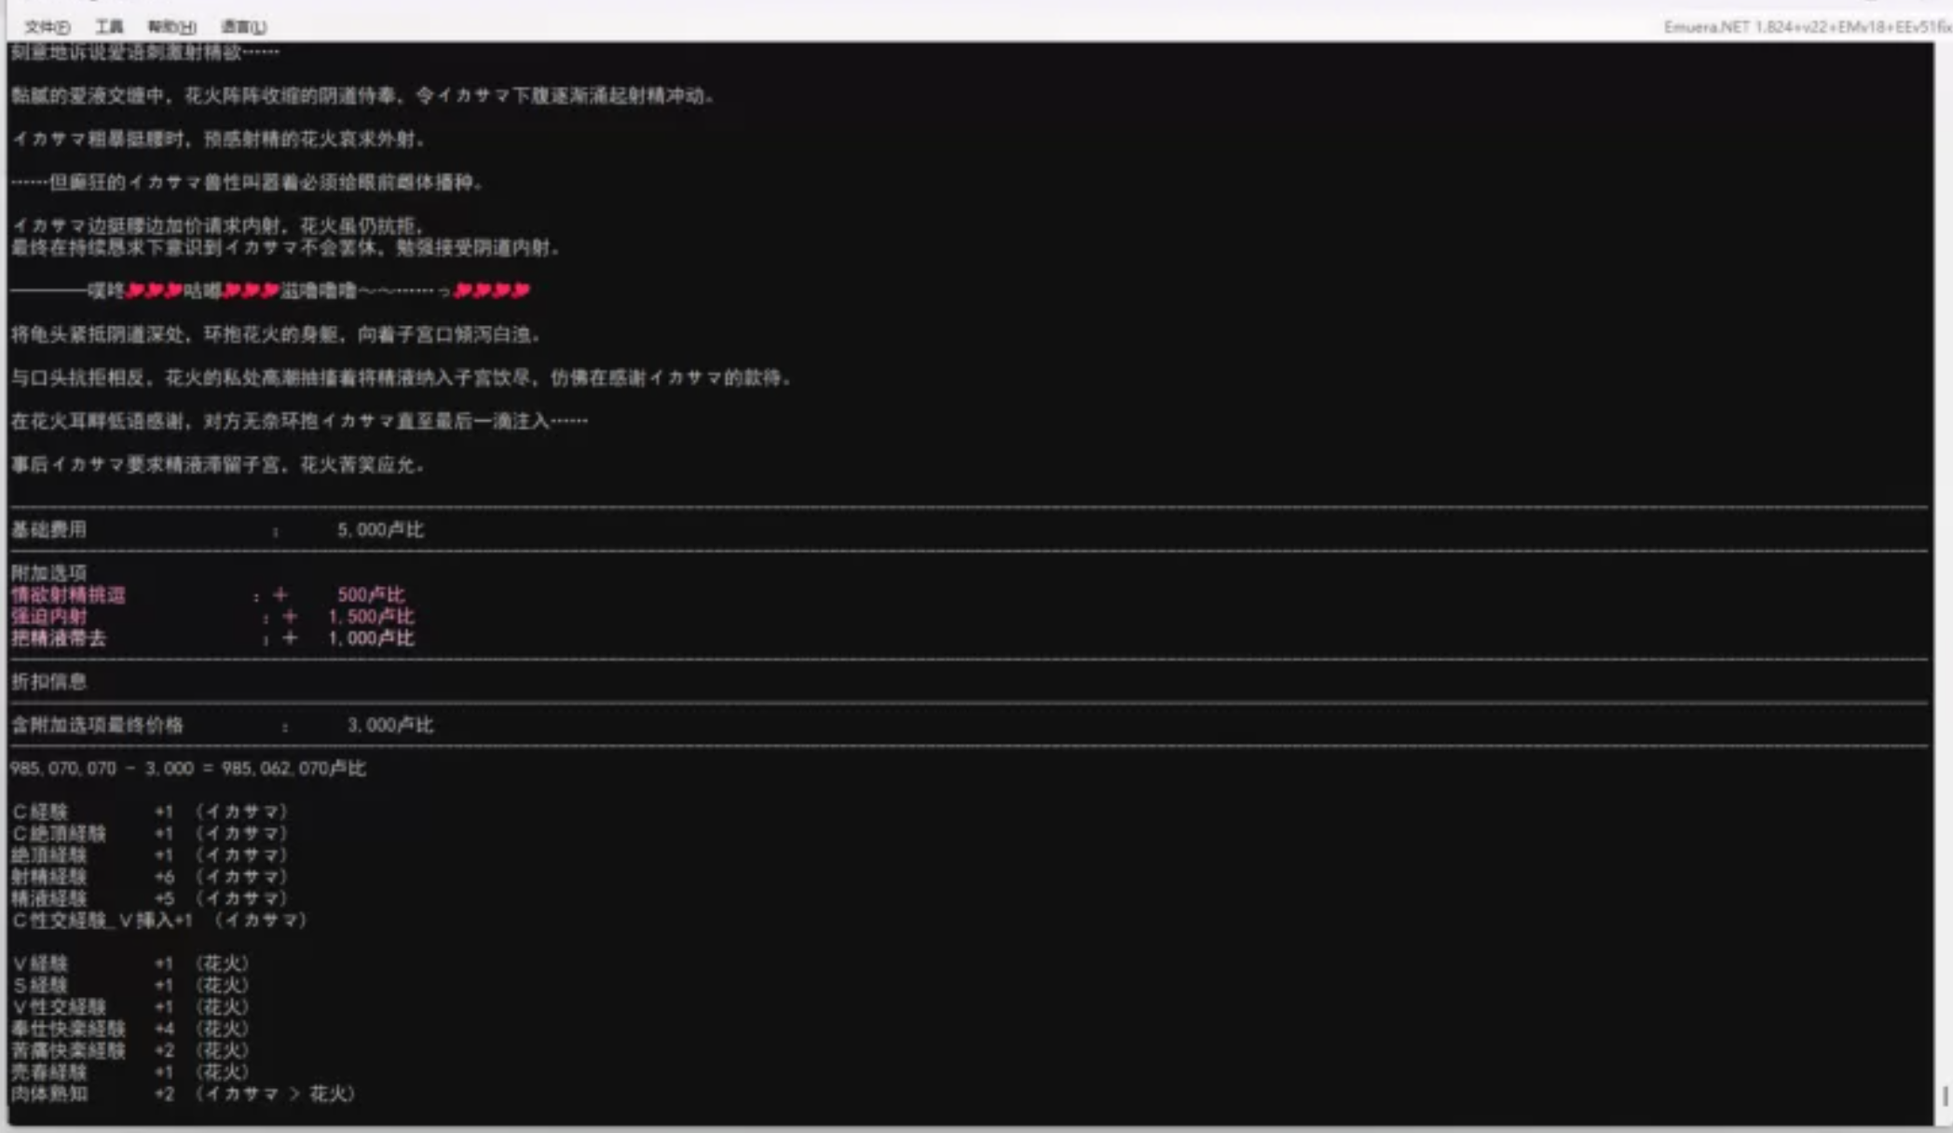Viewport: 1953px width, 1133px height.
Task: Click the last group of pink hearts
Action: 492,291
